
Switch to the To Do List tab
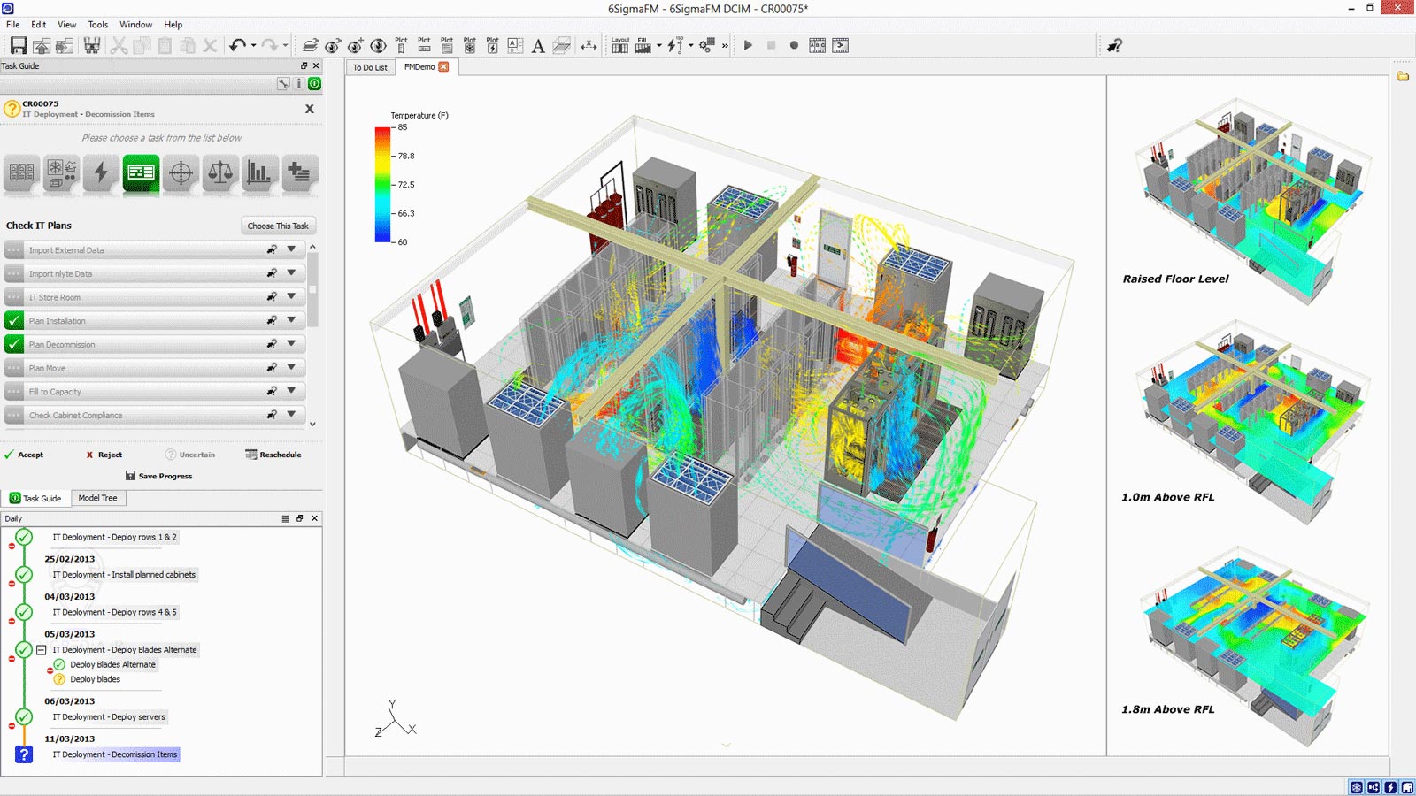point(370,67)
